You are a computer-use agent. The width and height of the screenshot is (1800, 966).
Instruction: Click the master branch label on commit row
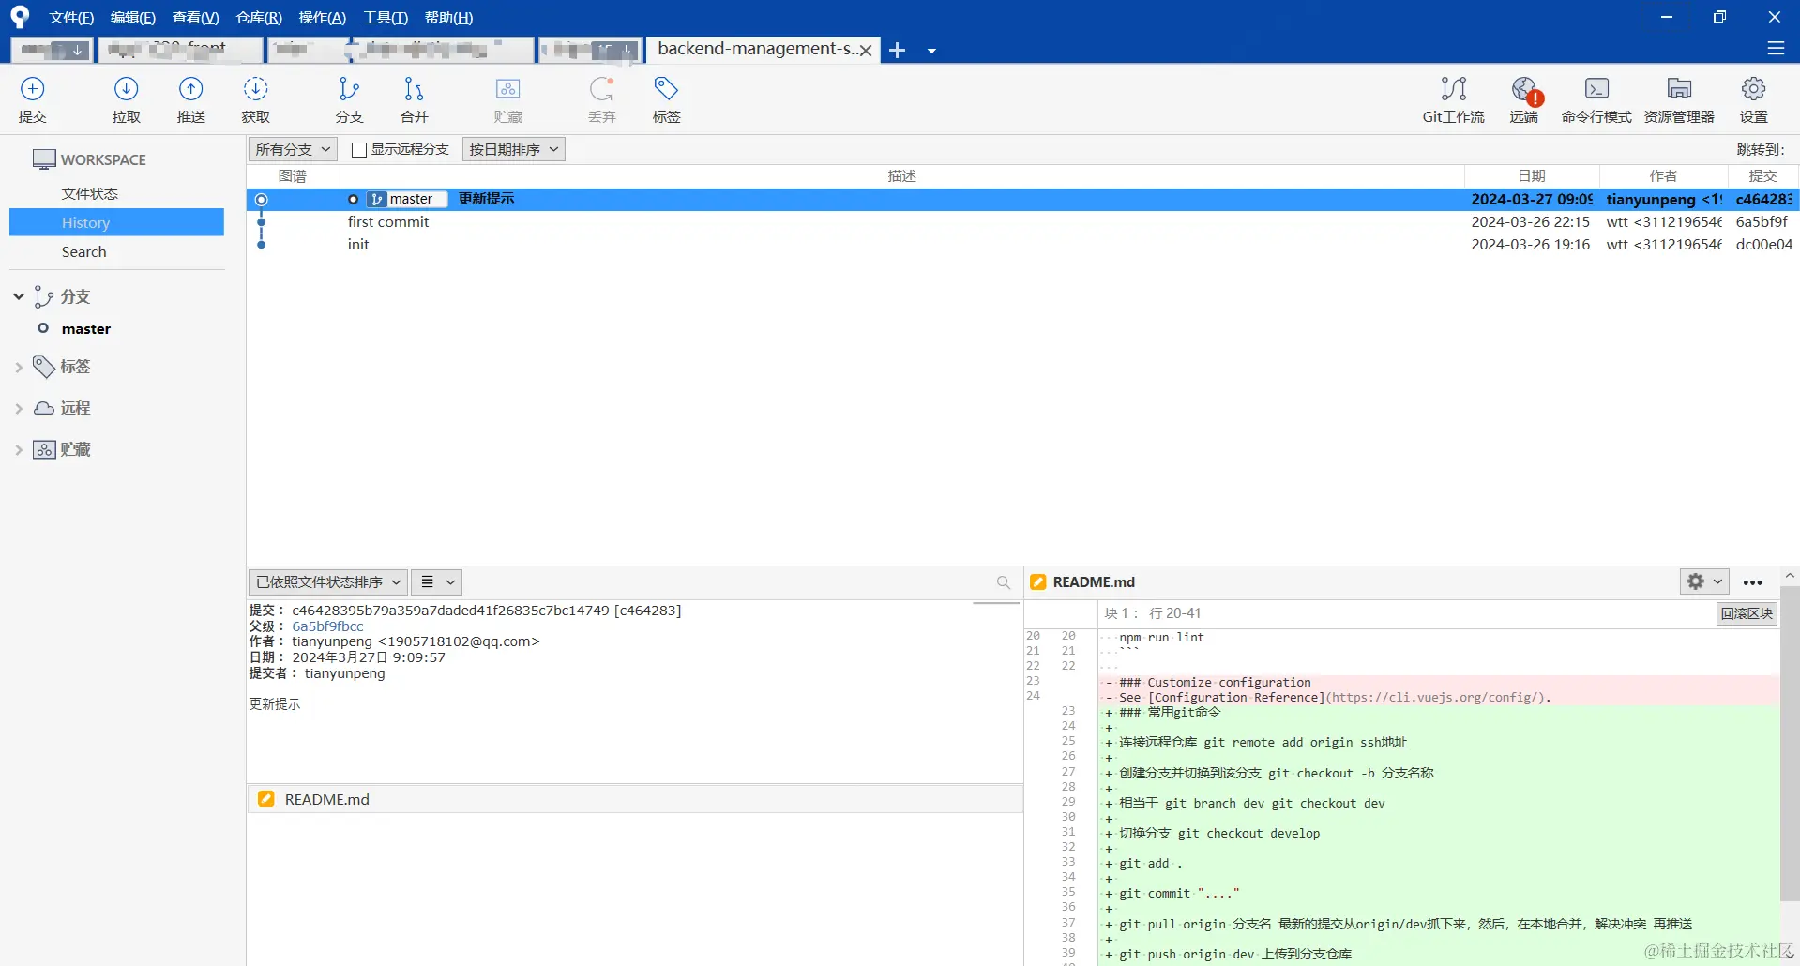pos(406,199)
